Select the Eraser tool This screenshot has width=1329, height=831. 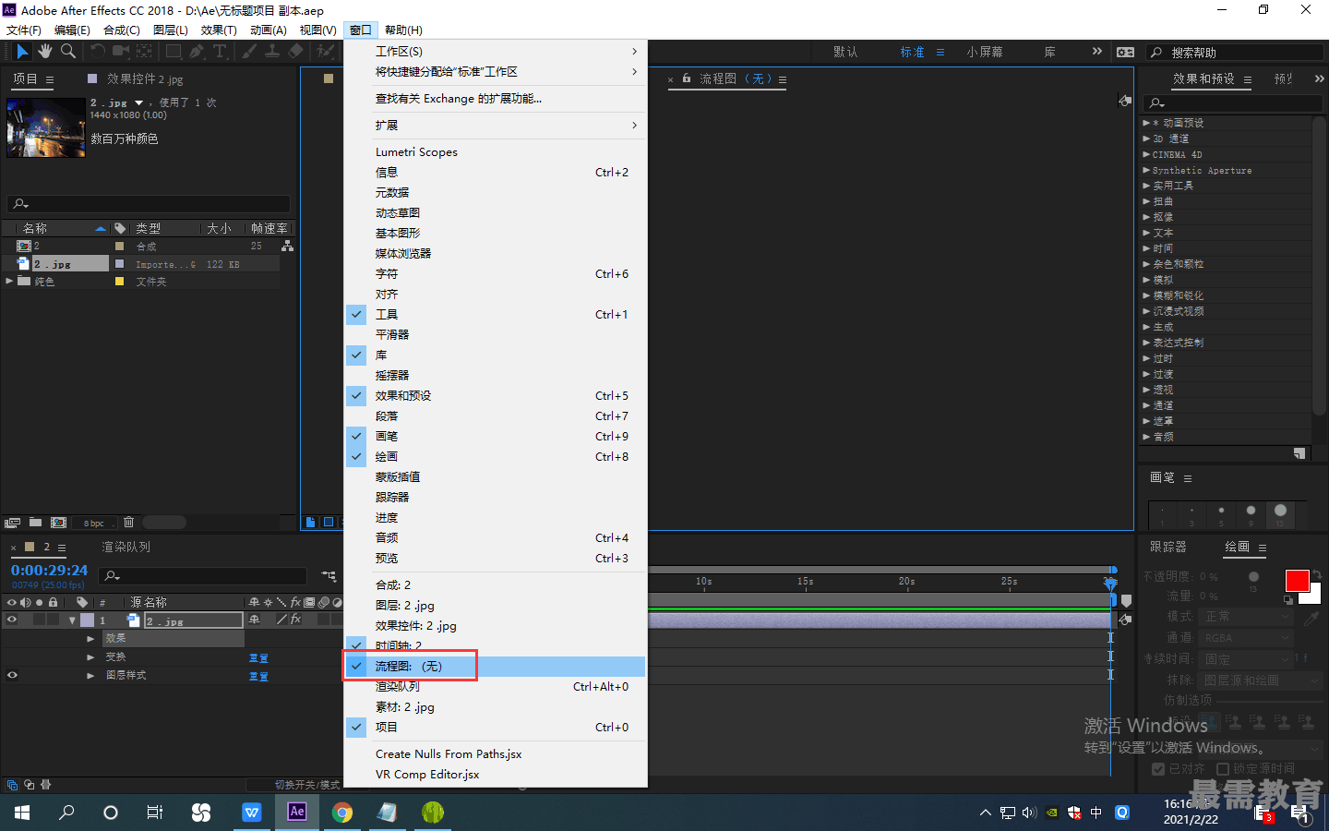[x=295, y=52]
